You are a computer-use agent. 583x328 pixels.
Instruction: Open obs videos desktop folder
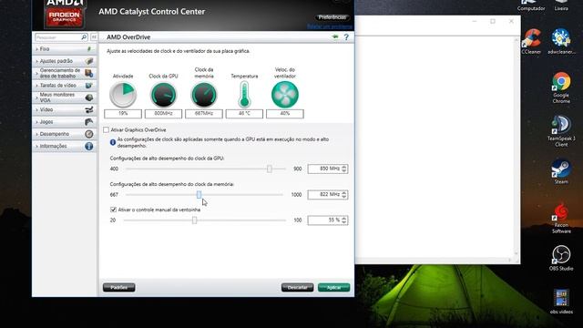tap(561, 302)
